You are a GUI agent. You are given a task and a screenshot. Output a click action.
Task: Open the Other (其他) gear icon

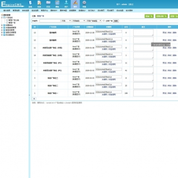[84, 4]
